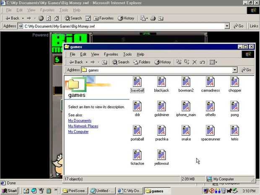
Task: Expand Internet Explorer address bar dropdown
Action: pos(227,26)
